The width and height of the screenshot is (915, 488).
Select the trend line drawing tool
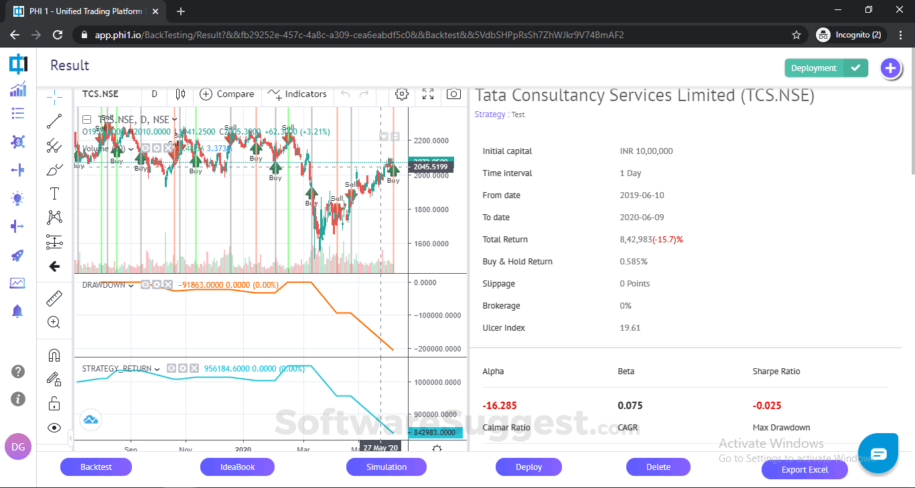pos(54,120)
